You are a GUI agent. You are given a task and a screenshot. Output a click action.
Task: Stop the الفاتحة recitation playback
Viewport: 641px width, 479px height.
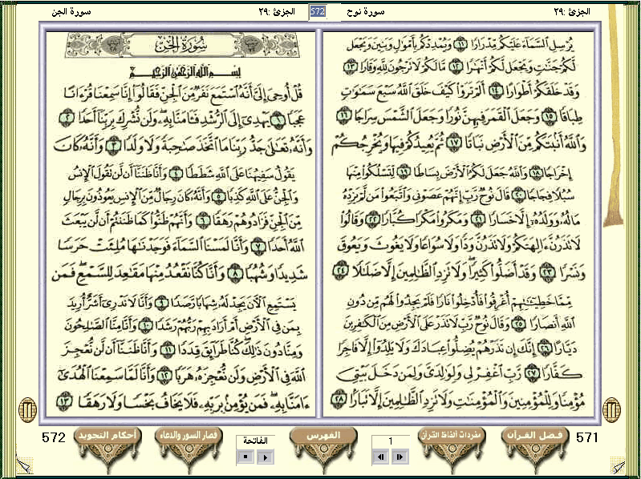coord(245,457)
